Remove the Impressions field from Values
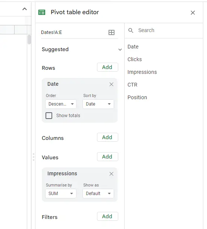Viewport: 207px width, 229px height. 112,174
